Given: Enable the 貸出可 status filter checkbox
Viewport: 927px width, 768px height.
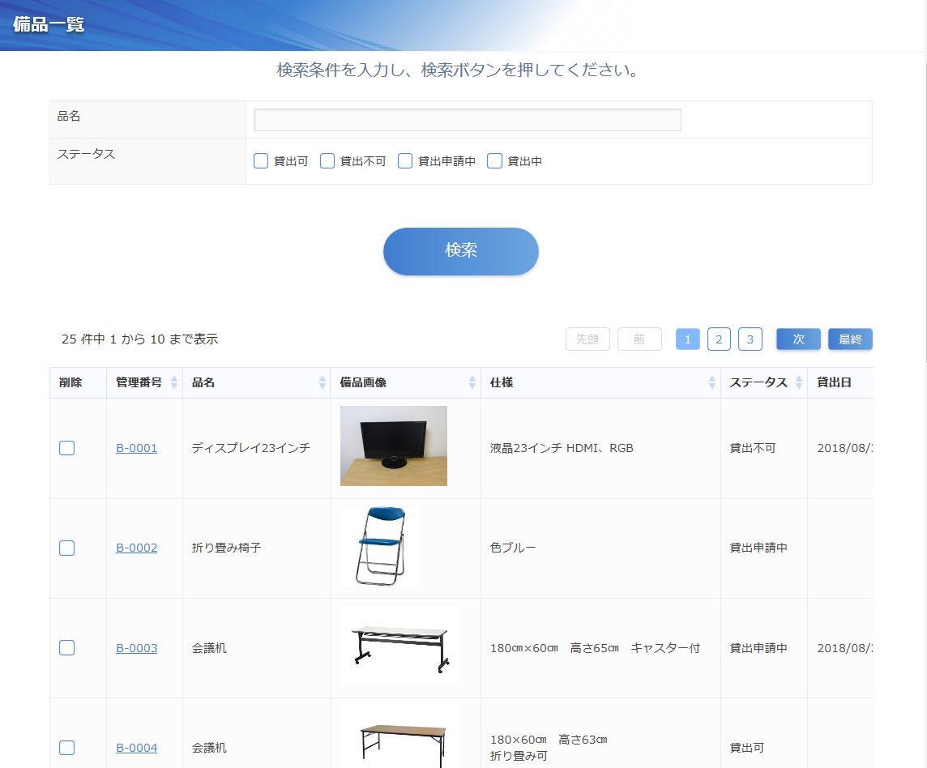Looking at the screenshot, I should point(261,161).
